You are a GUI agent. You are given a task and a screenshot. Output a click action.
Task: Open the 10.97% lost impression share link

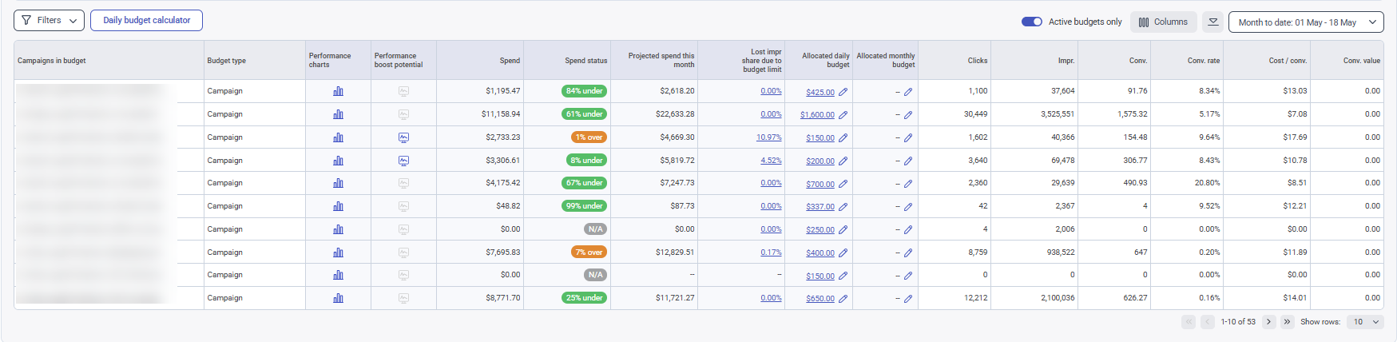(x=769, y=137)
